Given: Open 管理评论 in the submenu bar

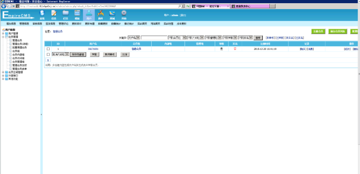Looking at the screenshot, I should [x=63, y=23].
